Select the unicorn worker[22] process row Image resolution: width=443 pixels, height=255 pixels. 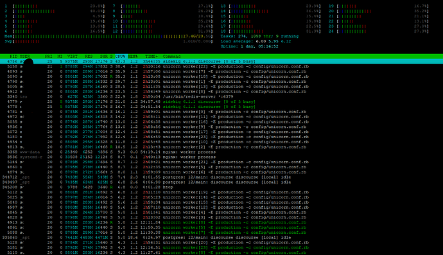point(221,66)
